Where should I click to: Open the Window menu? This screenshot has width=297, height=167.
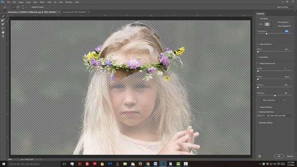pos(69,2)
